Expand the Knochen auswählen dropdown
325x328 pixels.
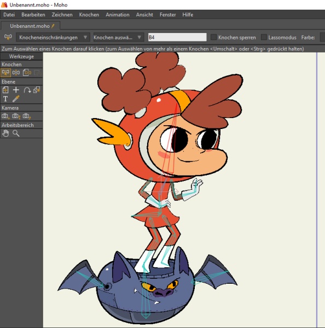click(x=118, y=37)
